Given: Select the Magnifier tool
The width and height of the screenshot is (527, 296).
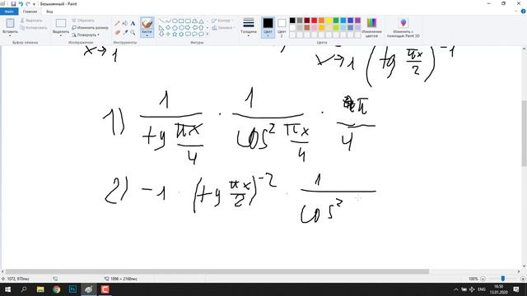Looking at the screenshot, I should pos(133,33).
